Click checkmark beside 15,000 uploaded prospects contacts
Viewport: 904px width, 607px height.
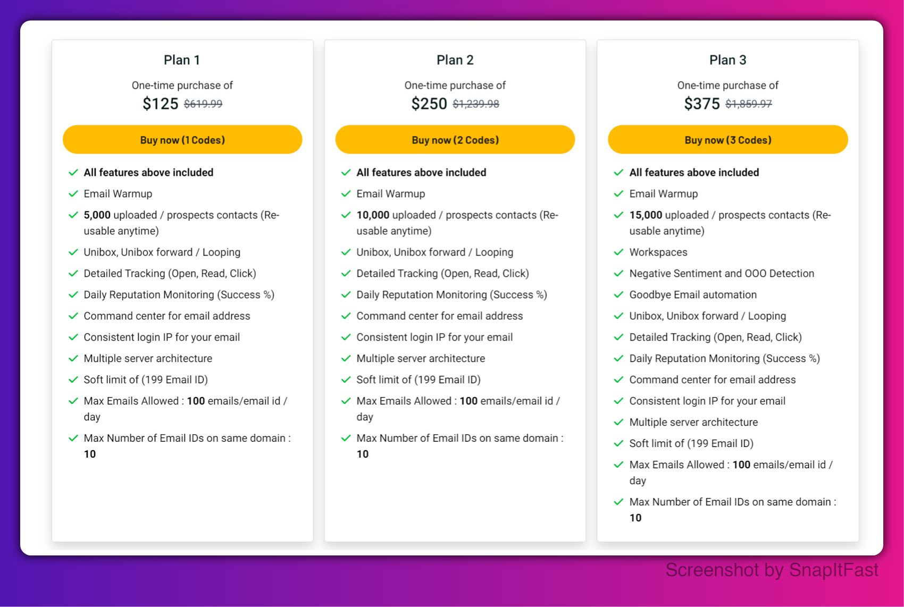[x=618, y=215]
